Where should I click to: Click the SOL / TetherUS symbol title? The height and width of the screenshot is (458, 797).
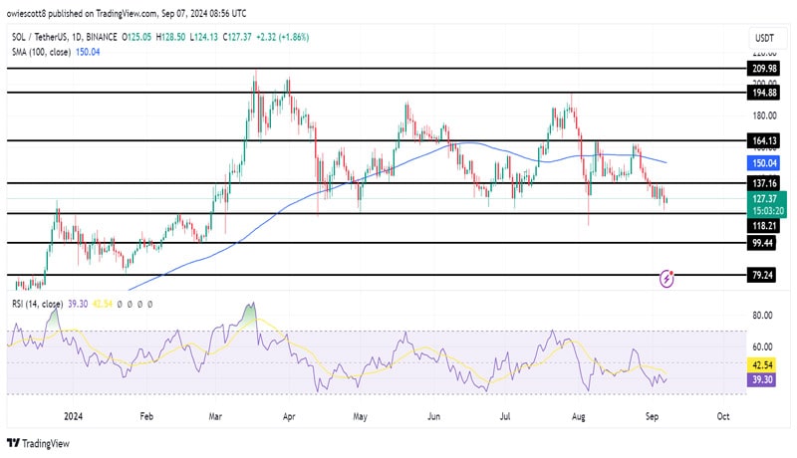[65, 37]
